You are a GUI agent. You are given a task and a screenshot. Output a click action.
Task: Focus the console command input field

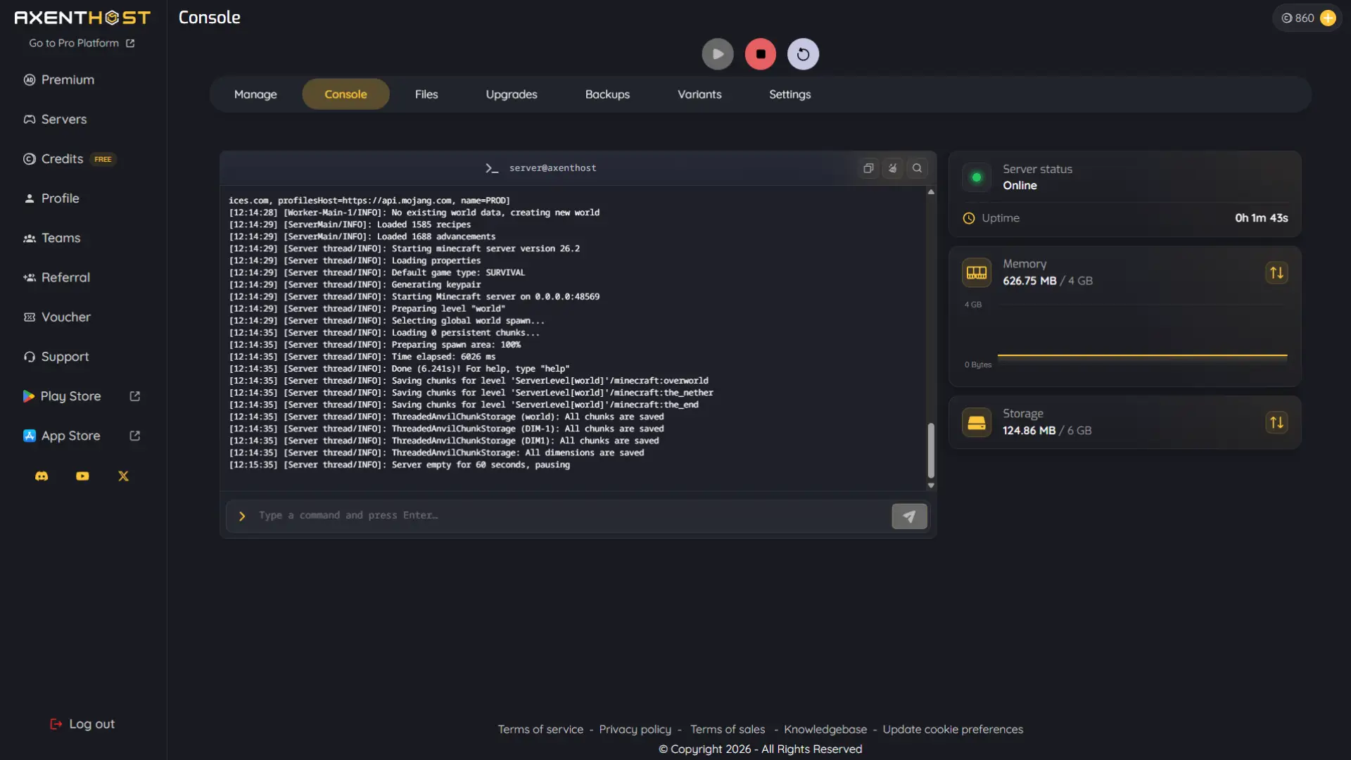point(571,516)
